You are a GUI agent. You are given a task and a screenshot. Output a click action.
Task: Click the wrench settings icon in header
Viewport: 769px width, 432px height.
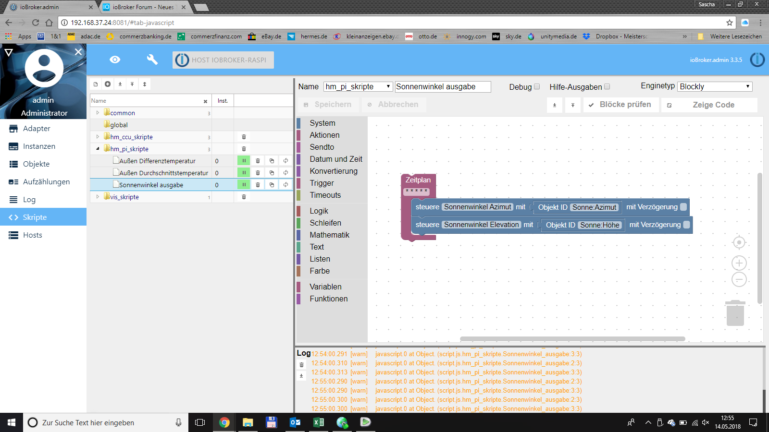coord(152,60)
